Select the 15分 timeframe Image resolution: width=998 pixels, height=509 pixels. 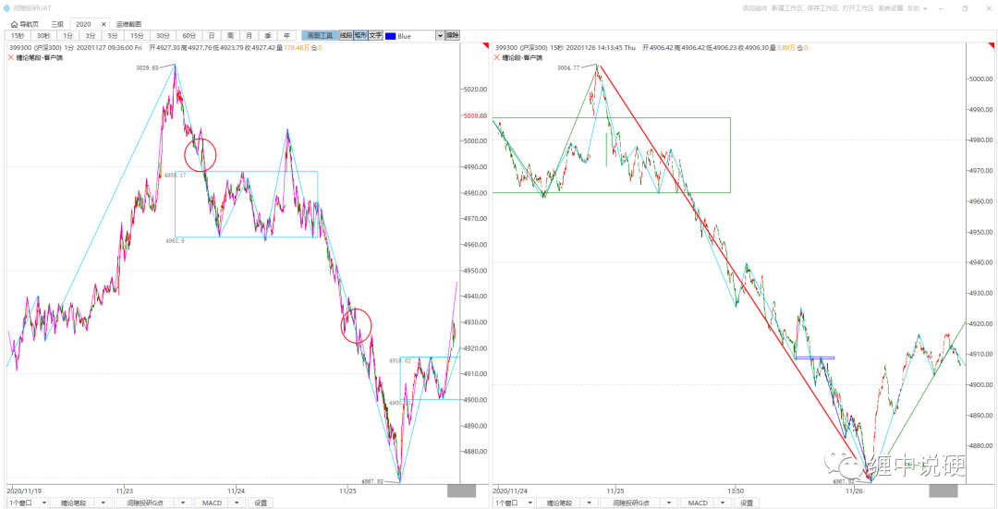(137, 36)
